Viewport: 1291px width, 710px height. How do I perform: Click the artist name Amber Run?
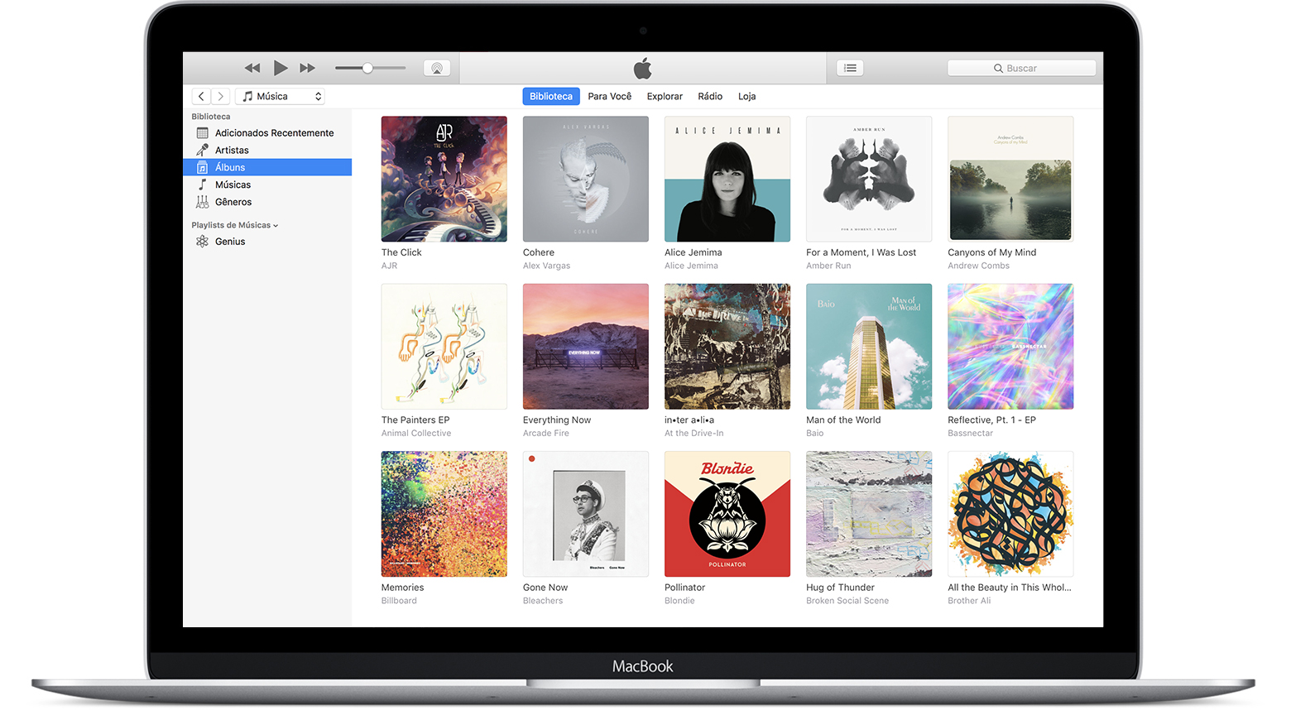pyautogui.click(x=828, y=266)
